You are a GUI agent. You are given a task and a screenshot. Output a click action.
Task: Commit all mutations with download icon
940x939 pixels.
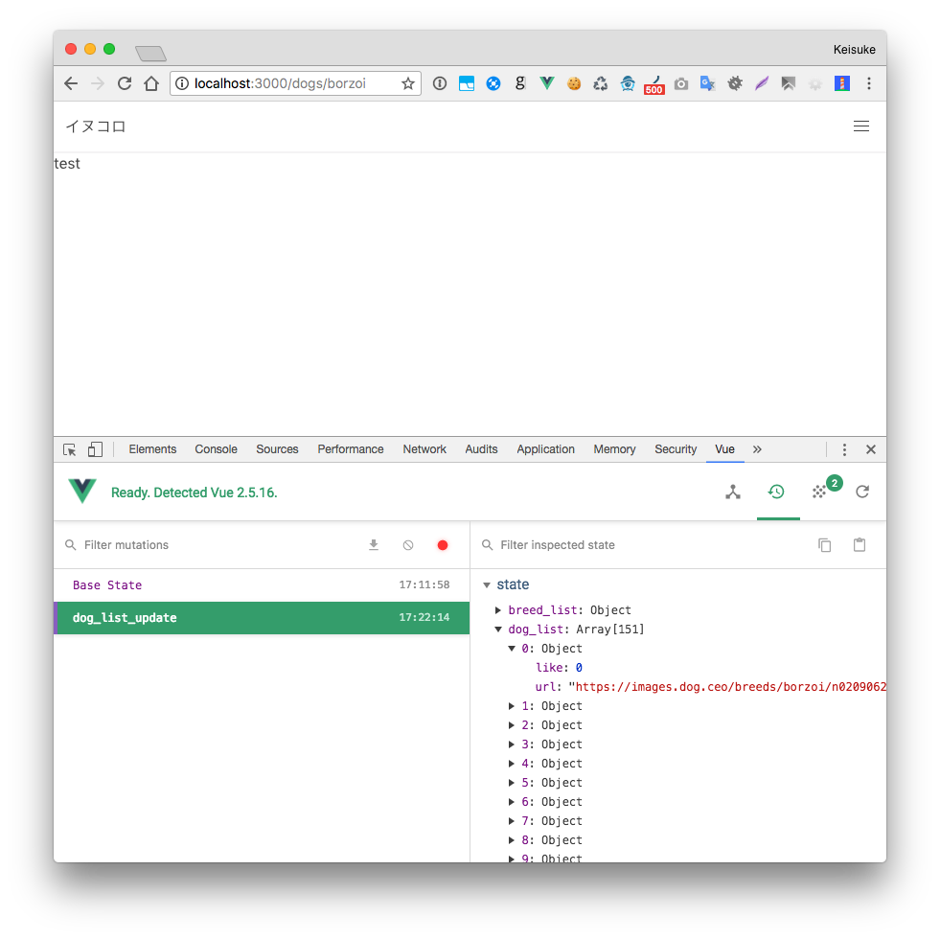click(374, 545)
